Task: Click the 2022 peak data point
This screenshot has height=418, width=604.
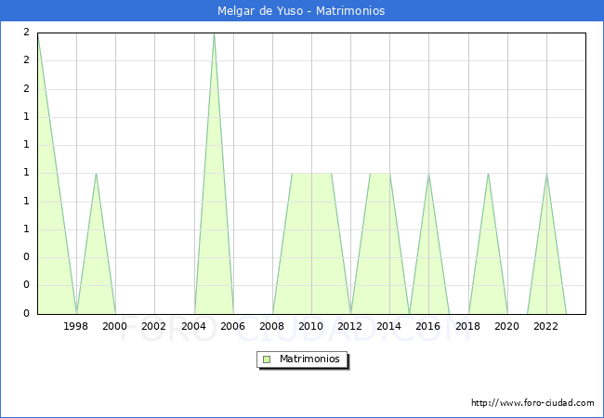Action: (x=546, y=174)
